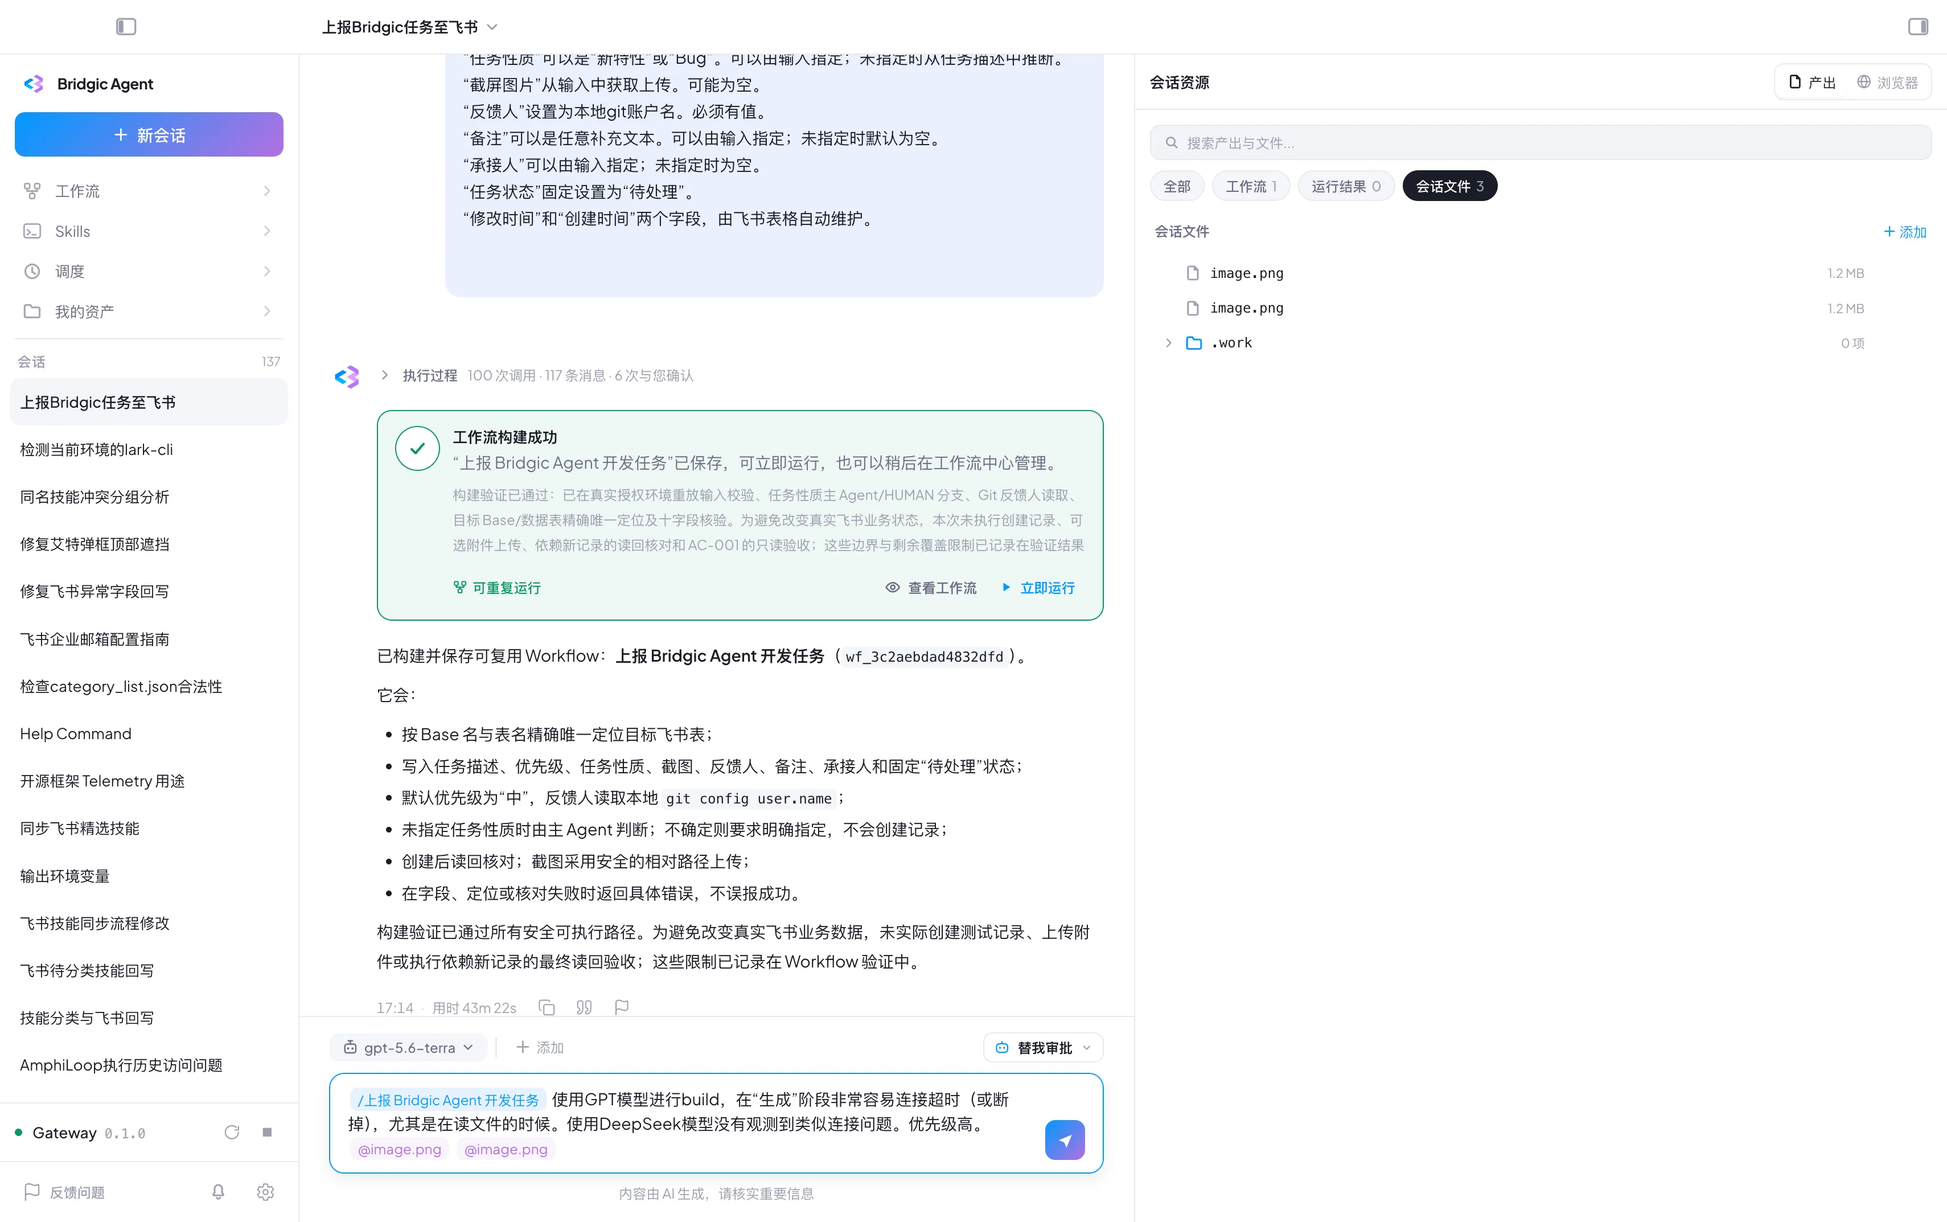Open the 工作流 workflow icon in sidebar
This screenshot has height=1222, width=1947.
point(32,191)
